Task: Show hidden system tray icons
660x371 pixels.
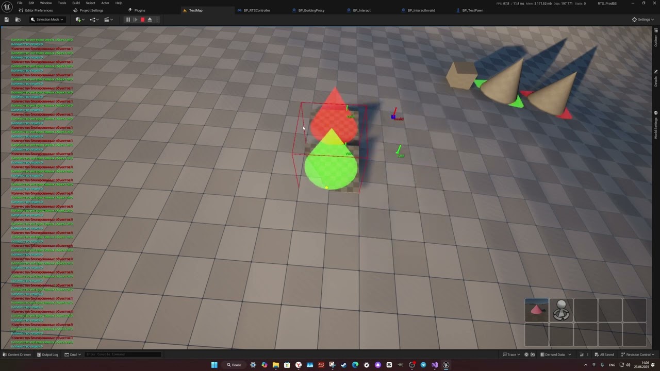Action: (x=585, y=365)
